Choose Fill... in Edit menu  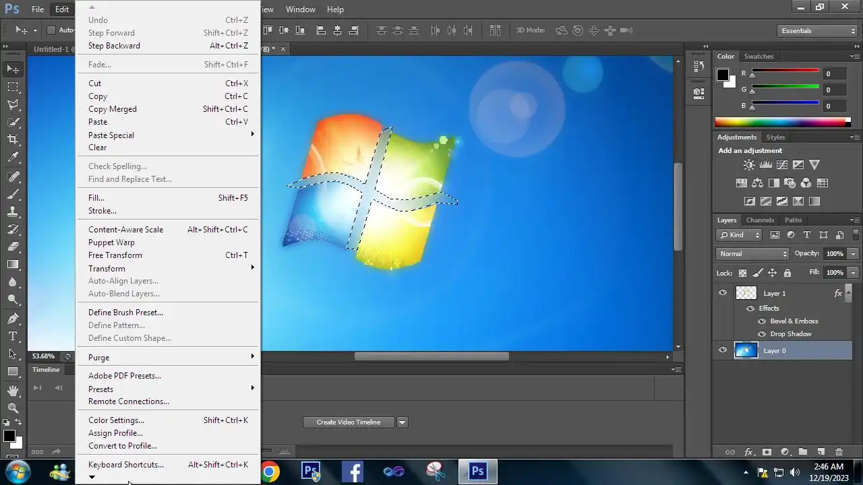(167, 198)
